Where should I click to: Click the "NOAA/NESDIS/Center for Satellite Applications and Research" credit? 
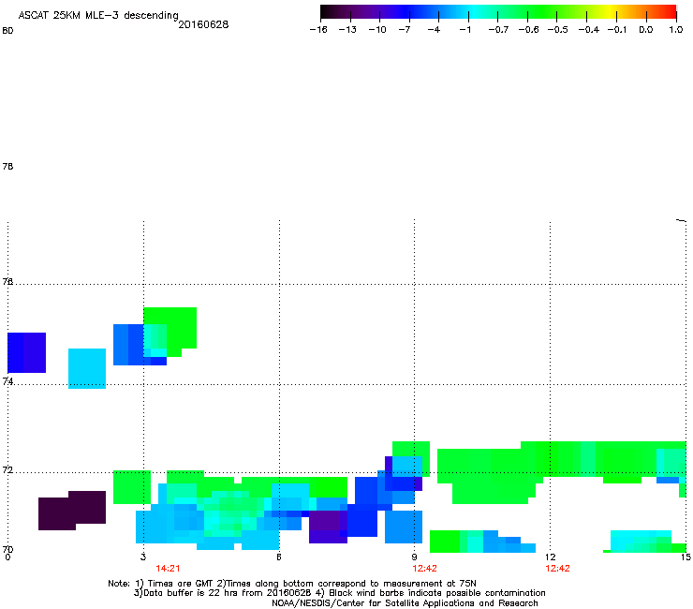point(405,603)
